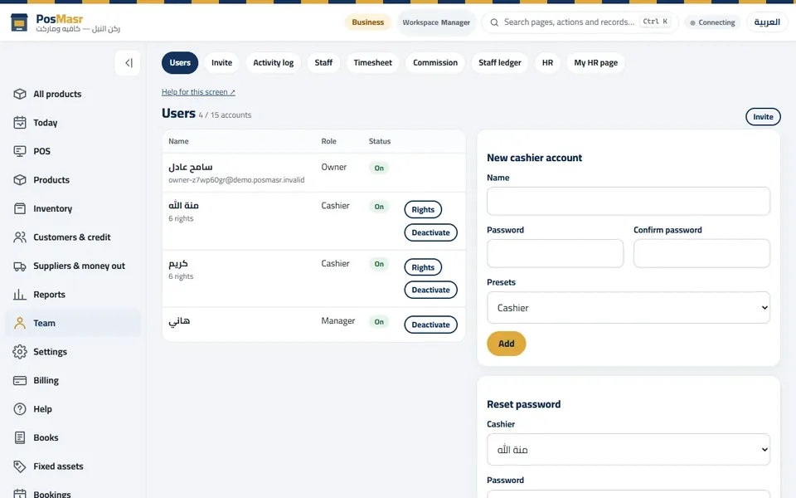Click the Owner role cell
The image size is (796, 498).
(333, 167)
